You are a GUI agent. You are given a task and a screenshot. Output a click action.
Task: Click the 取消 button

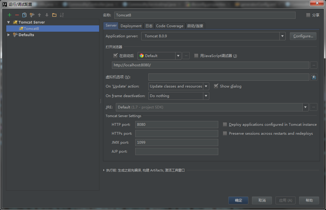(x=262, y=200)
